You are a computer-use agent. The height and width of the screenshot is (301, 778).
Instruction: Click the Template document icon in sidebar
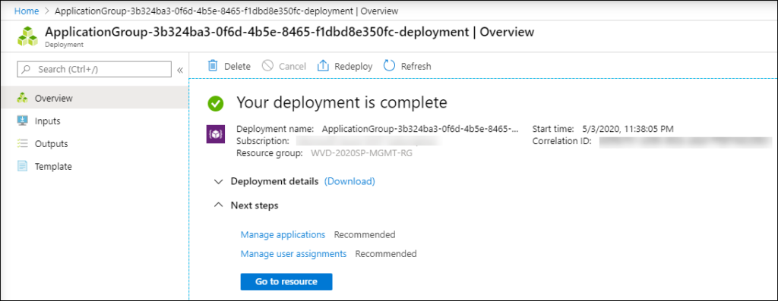pyautogui.click(x=22, y=166)
